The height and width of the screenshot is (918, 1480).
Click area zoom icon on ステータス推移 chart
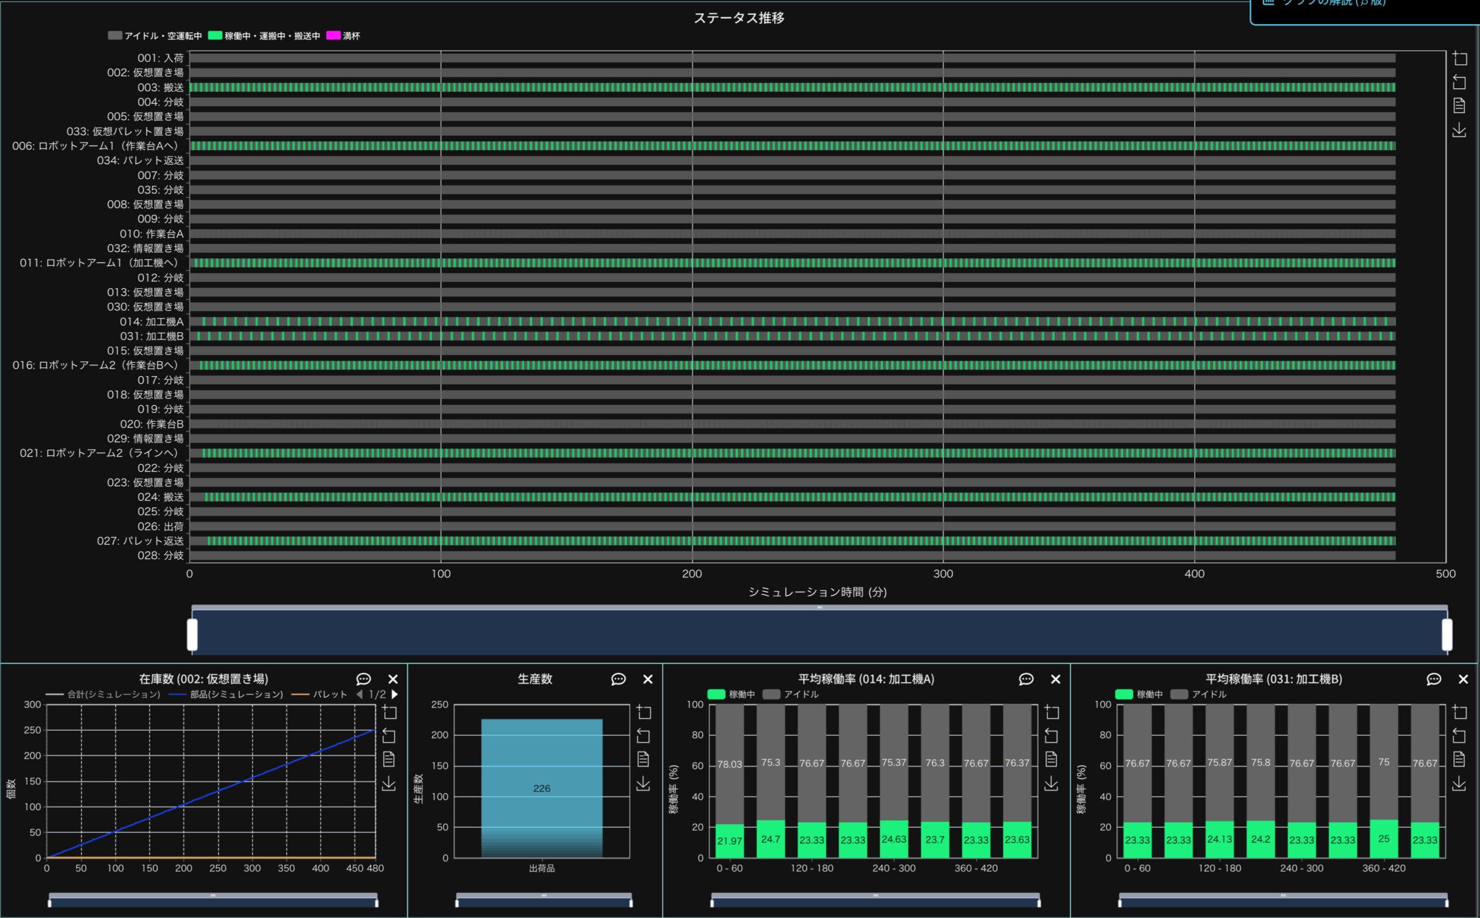point(1459,59)
